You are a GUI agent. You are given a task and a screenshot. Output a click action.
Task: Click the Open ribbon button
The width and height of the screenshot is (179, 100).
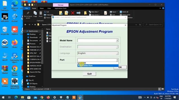[114, 12]
